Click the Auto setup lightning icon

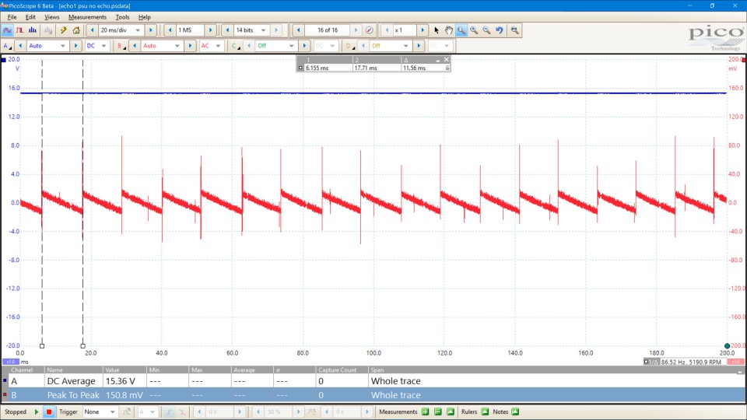click(x=64, y=30)
